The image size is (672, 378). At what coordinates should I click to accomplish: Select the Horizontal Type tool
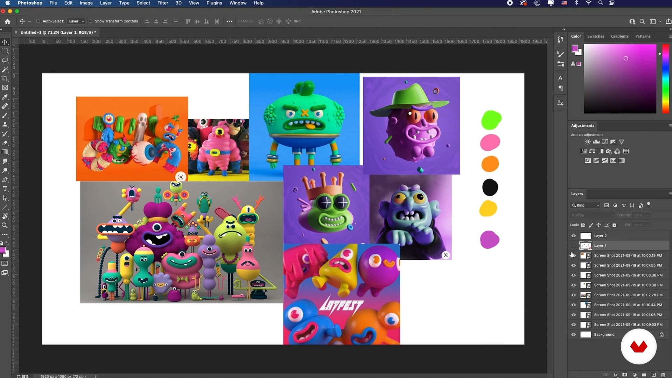pyautogui.click(x=5, y=189)
